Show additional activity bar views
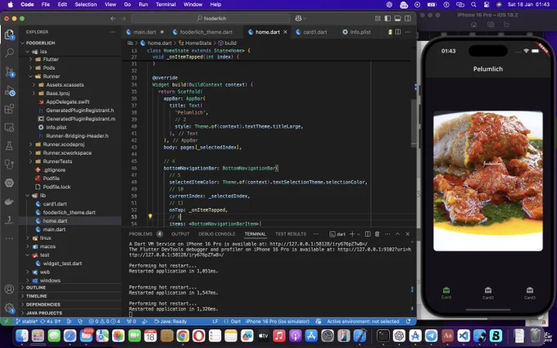The height and width of the screenshot is (348, 557). [x=9, y=238]
